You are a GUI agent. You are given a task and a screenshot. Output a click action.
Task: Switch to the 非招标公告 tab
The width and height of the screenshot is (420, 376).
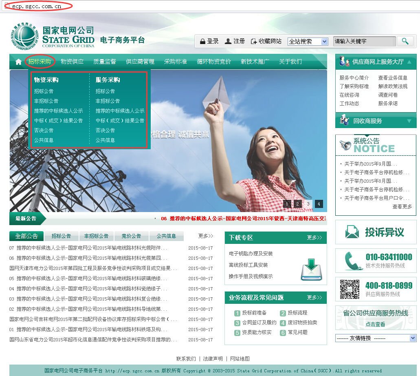pos(96,236)
